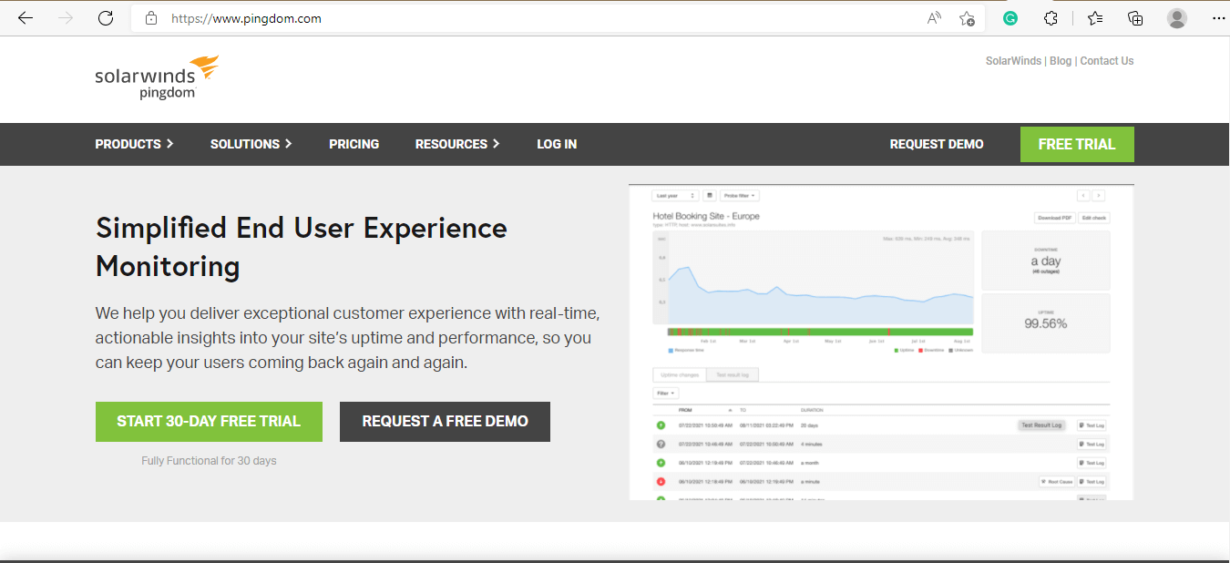Click the green up status icon in a month row
This screenshot has width=1230, height=563.
pyautogui.click(x=661, y=463)
